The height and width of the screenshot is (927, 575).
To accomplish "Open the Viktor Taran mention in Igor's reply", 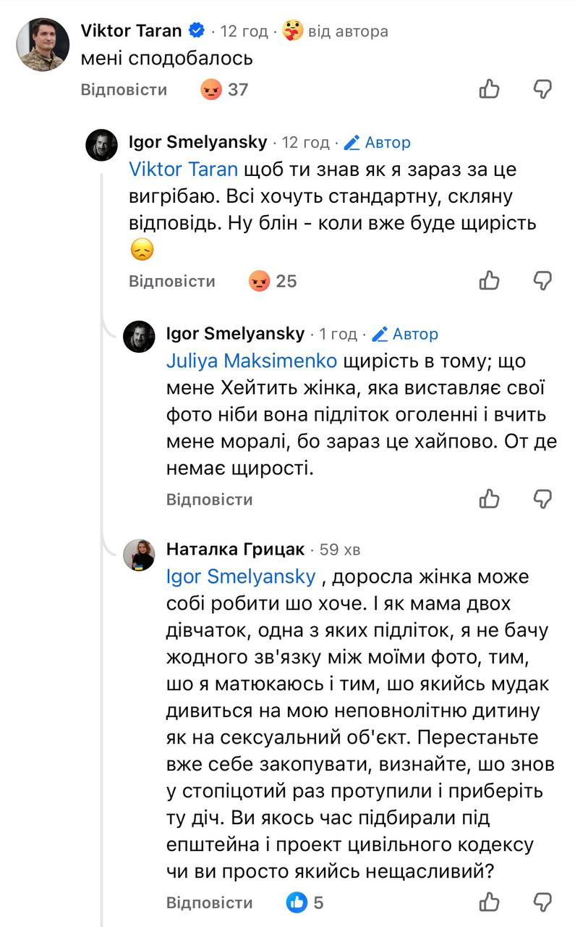I will pyautogui.click(x=183, y=169).
